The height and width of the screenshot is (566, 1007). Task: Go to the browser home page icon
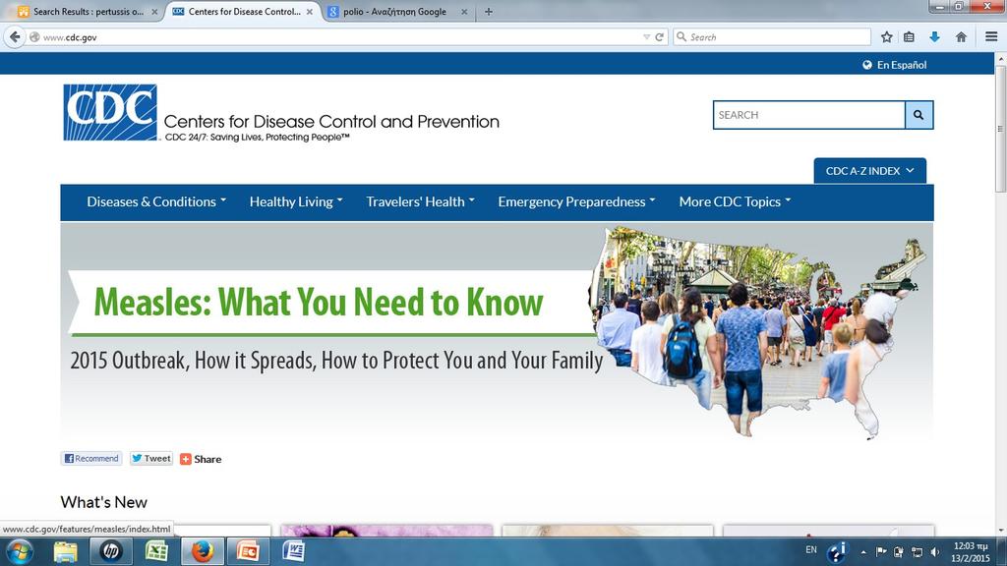pyautogui.click(x=961, y=37)
